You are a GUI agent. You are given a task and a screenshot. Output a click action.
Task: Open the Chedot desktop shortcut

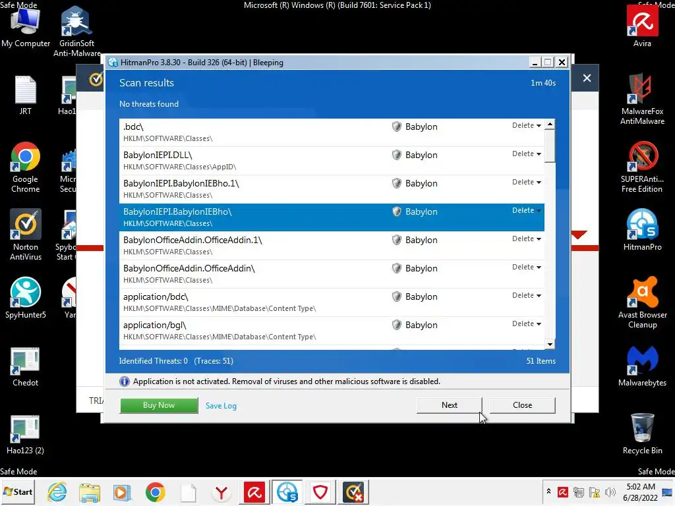pyautogui.click(x=26, y=366)
